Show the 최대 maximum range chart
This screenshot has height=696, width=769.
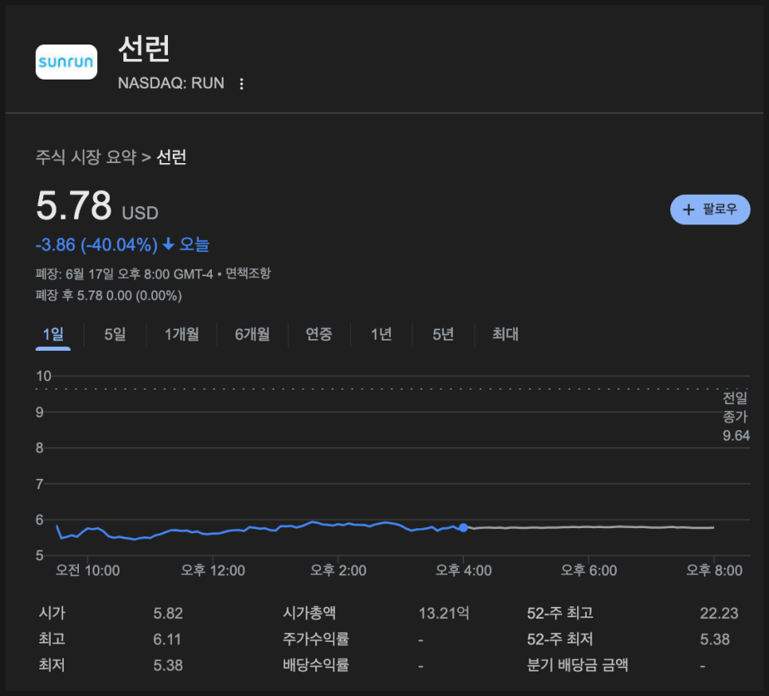[506, 334]
